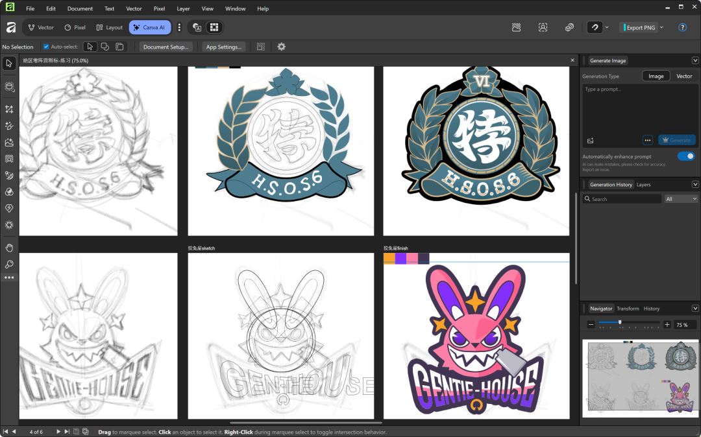Image resolution: width=701 pixels, height=437 pixels.
Task: Choose stacked layers auto-select mode
Action: (119, 47)
